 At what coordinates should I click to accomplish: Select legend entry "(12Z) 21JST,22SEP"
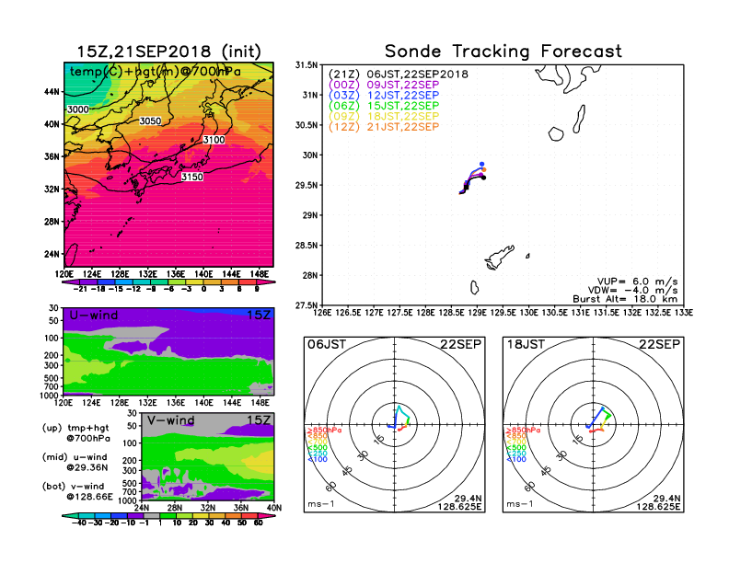tap(384, 127)
